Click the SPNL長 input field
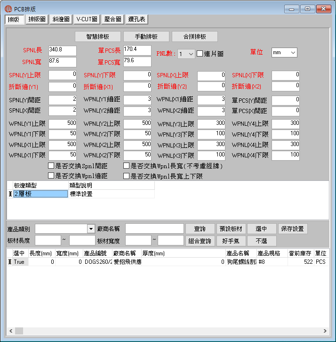 63,50
